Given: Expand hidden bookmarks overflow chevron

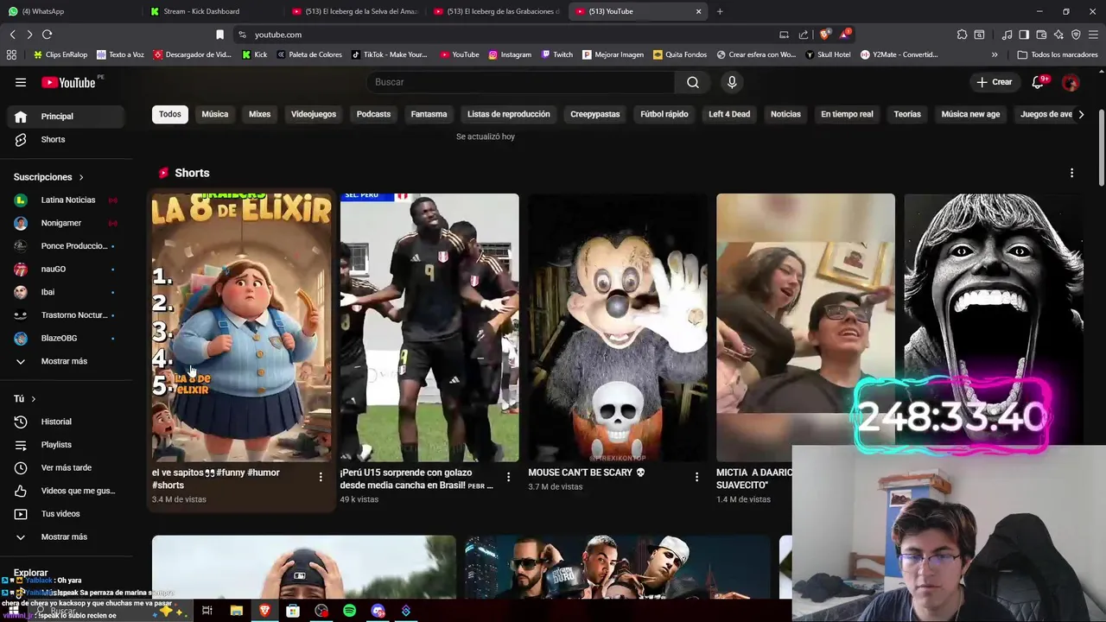Looking at the screenshot, I should pyautogui.click(x=995, y=54).
